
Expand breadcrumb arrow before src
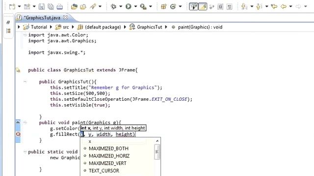click(51, 27)
